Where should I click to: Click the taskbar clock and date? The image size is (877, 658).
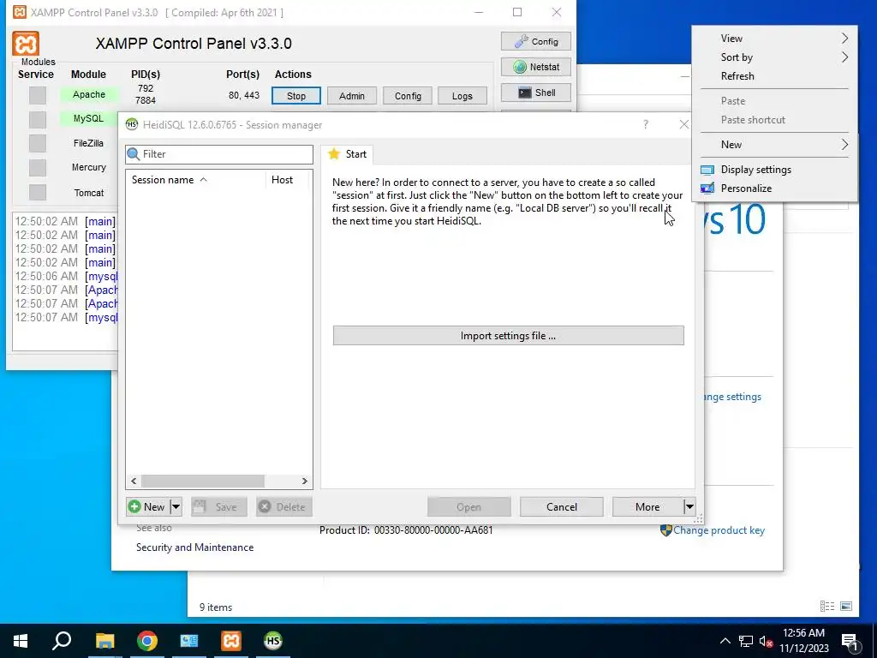pos(803,641)
